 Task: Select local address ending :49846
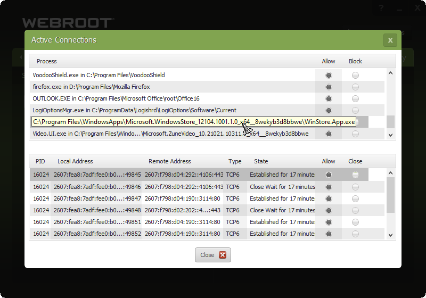[97, 187]
